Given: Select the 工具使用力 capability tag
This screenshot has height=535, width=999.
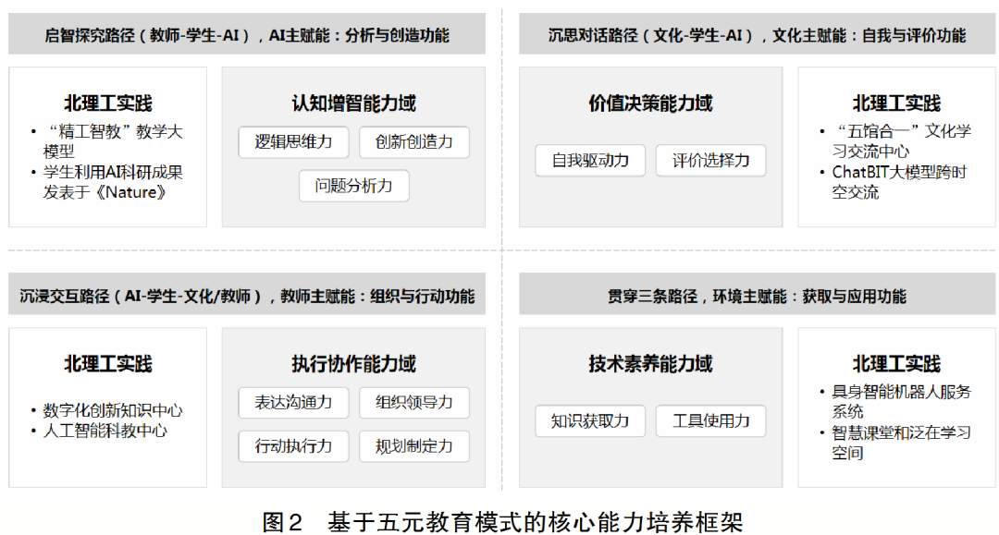Looking at the screenshot, I should (x=710, y=420).
